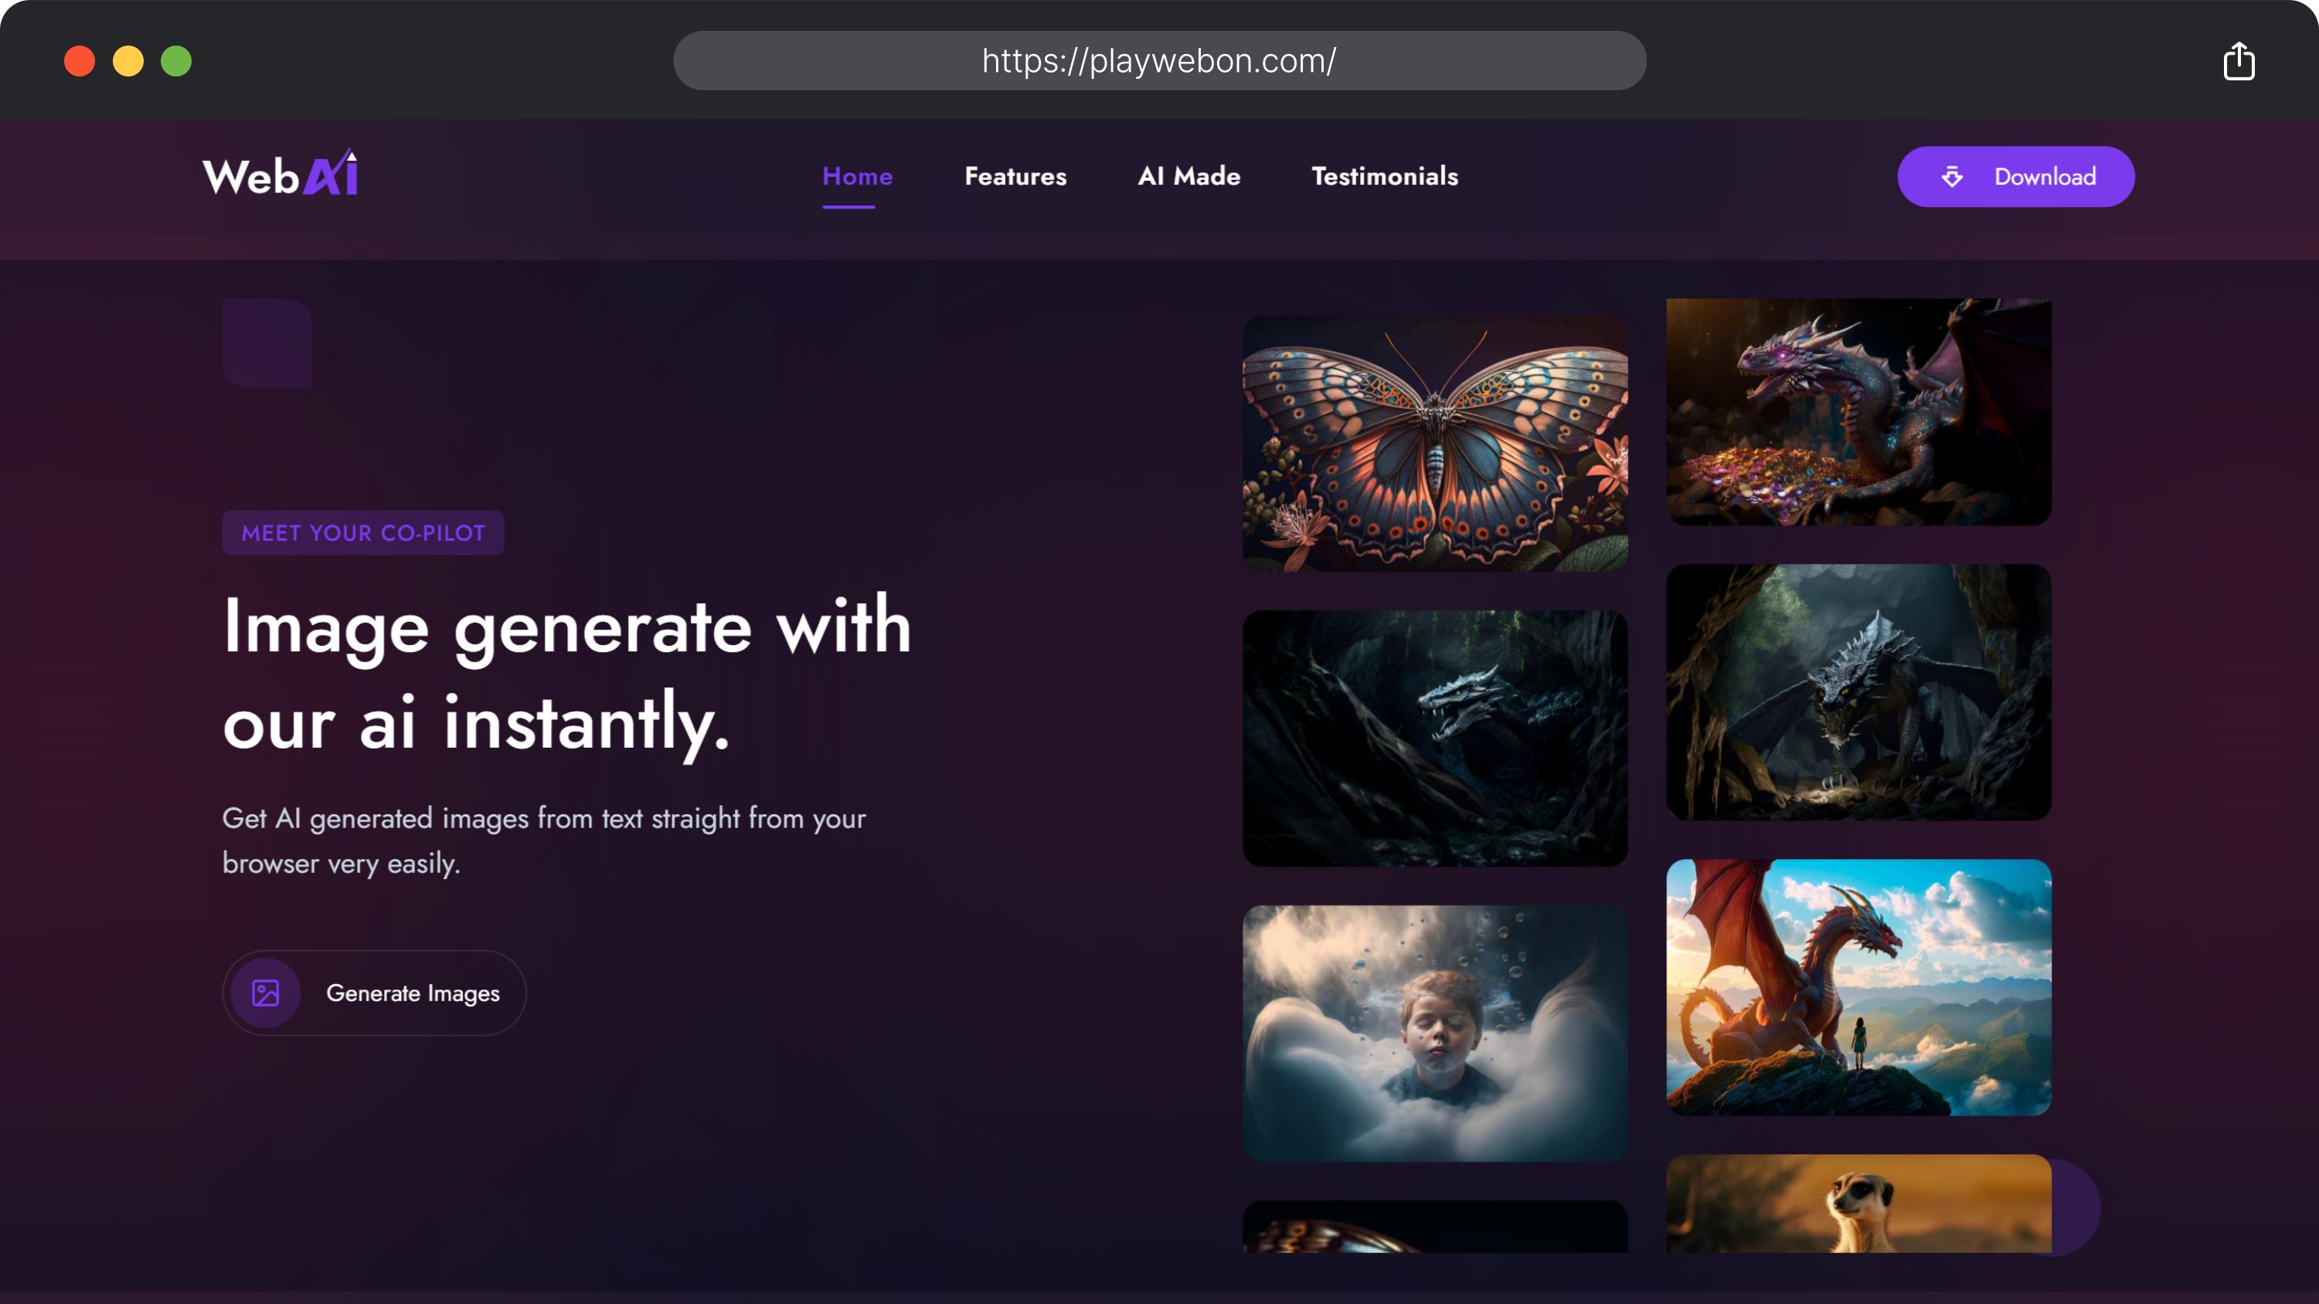Click the MEET YOUR CO-PILOT badge
The height and width of the screenshot is (1304, 2319).
[x=362, y=533]
